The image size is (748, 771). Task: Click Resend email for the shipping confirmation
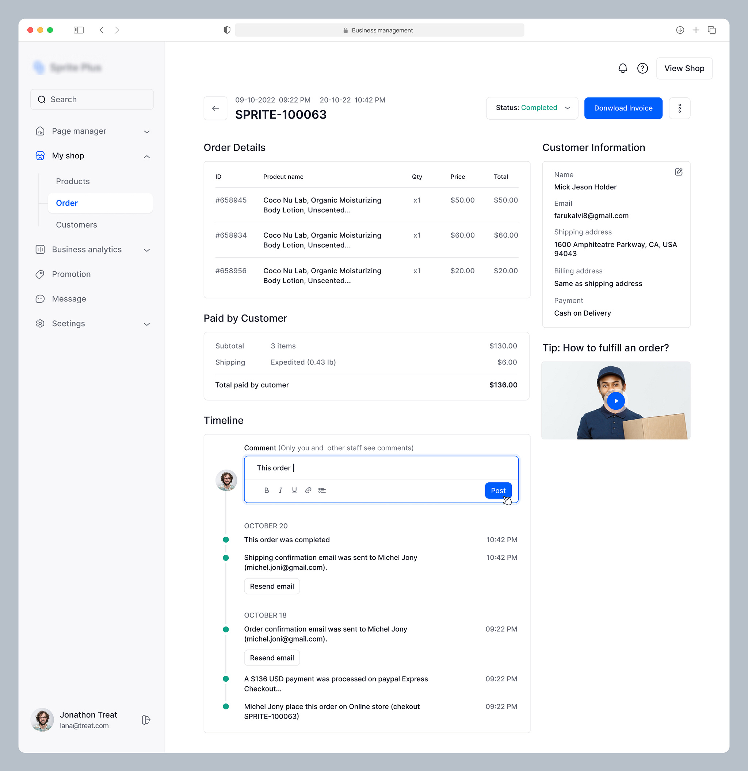point(272,586)
